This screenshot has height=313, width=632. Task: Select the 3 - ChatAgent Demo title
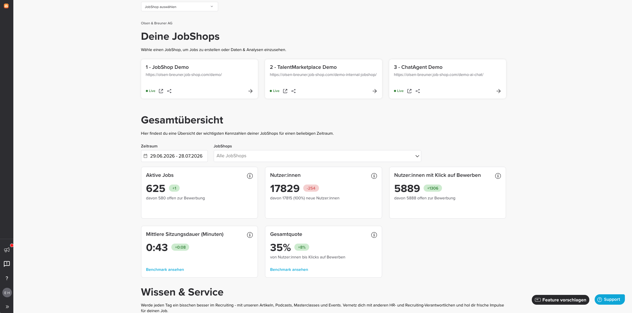418,67
